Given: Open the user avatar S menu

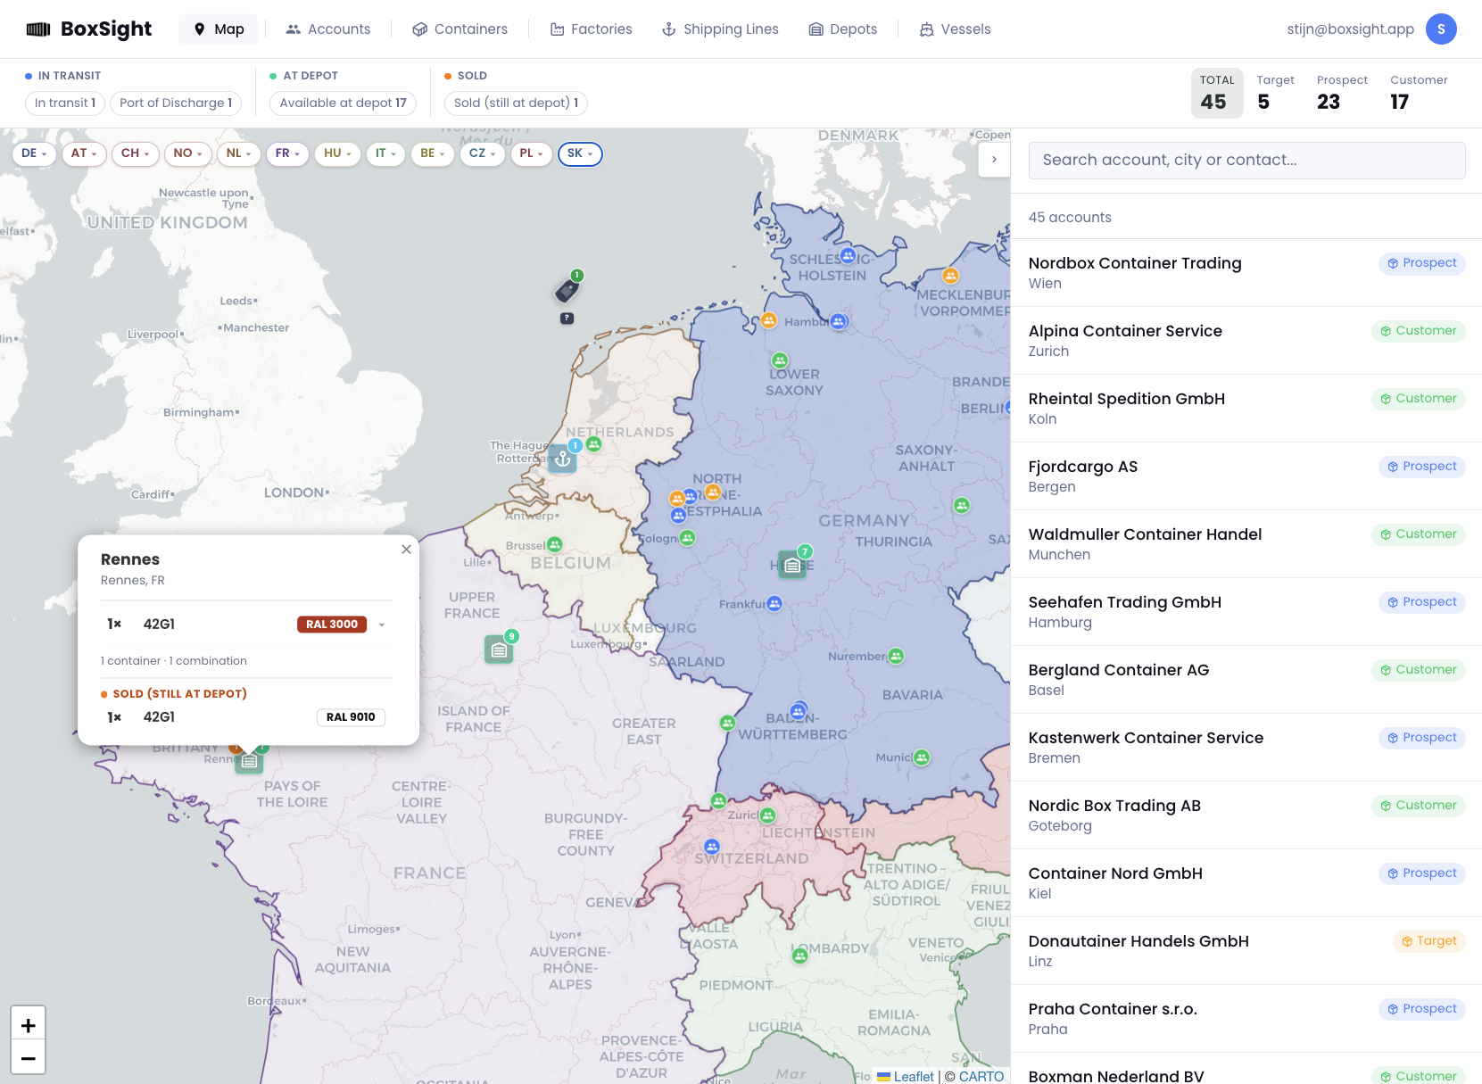Looking at the screenshot, I should click(1441, 29).
